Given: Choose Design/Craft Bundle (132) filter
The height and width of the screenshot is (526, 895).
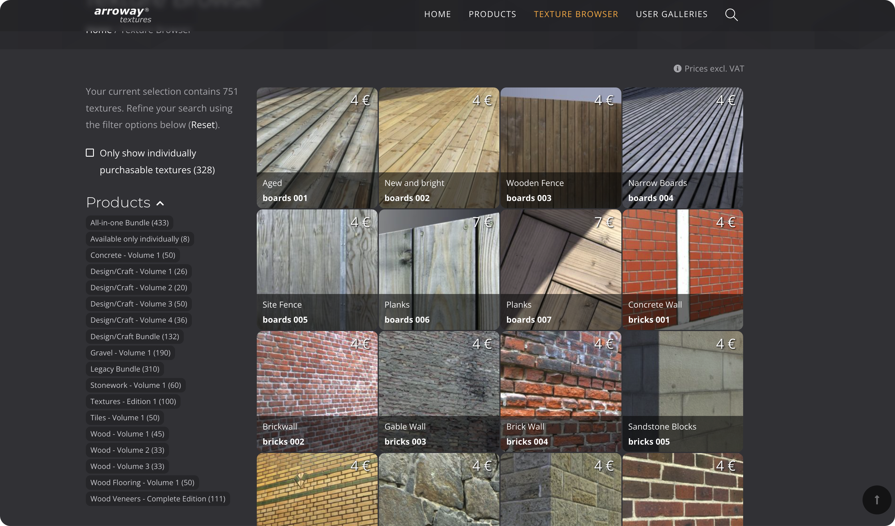Looking at the screenshot, I should (x=134, y=337).
